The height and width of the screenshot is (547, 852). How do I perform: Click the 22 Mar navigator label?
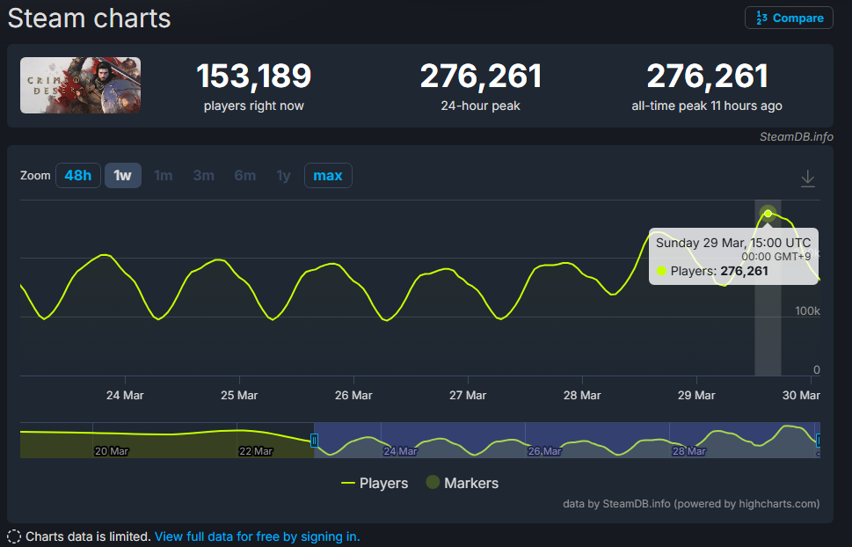click(255, 451)
